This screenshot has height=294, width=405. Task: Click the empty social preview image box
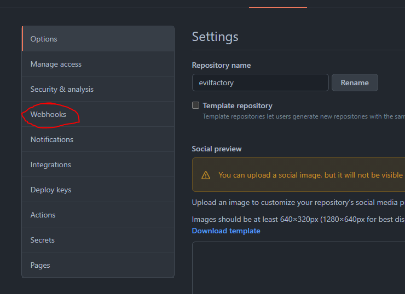tap(298, 268)
